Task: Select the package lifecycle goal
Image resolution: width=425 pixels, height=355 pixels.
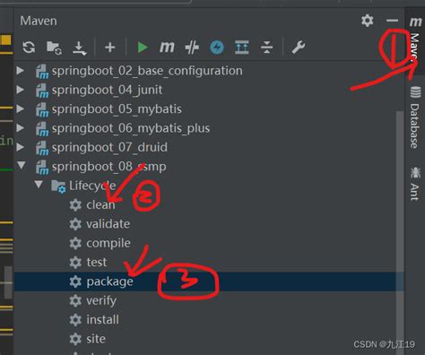Action: 109,281
